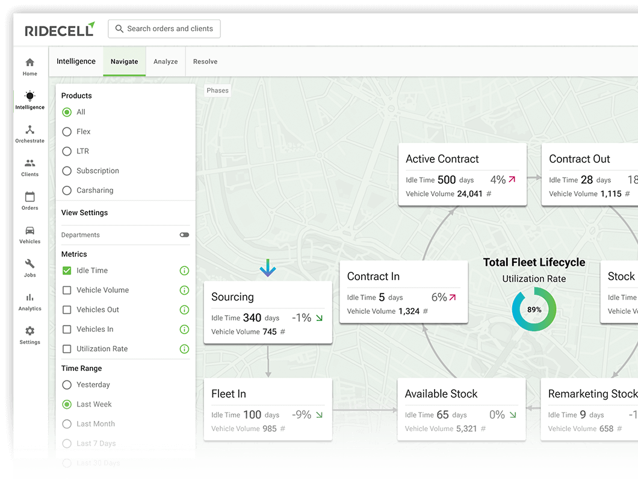The height and width of the screenshot is (481, 638).
Task: Open the Orders sidebar section
Action: point(29,201)
